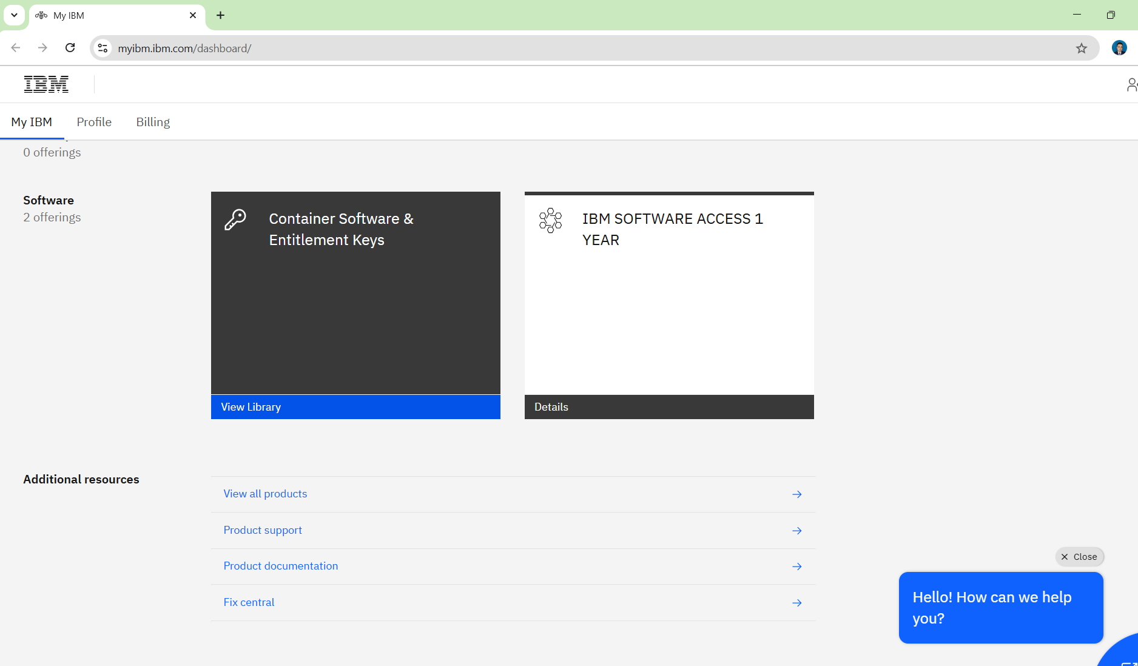
Task: Click View Library on Container Software card
Action: tap(355, 407)
